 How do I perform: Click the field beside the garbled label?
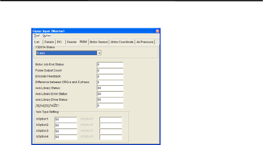pyautogui.click(x=110, y=106)
